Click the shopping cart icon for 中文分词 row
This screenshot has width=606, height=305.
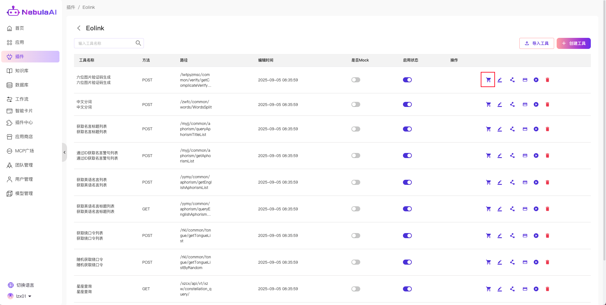[488, 104]
